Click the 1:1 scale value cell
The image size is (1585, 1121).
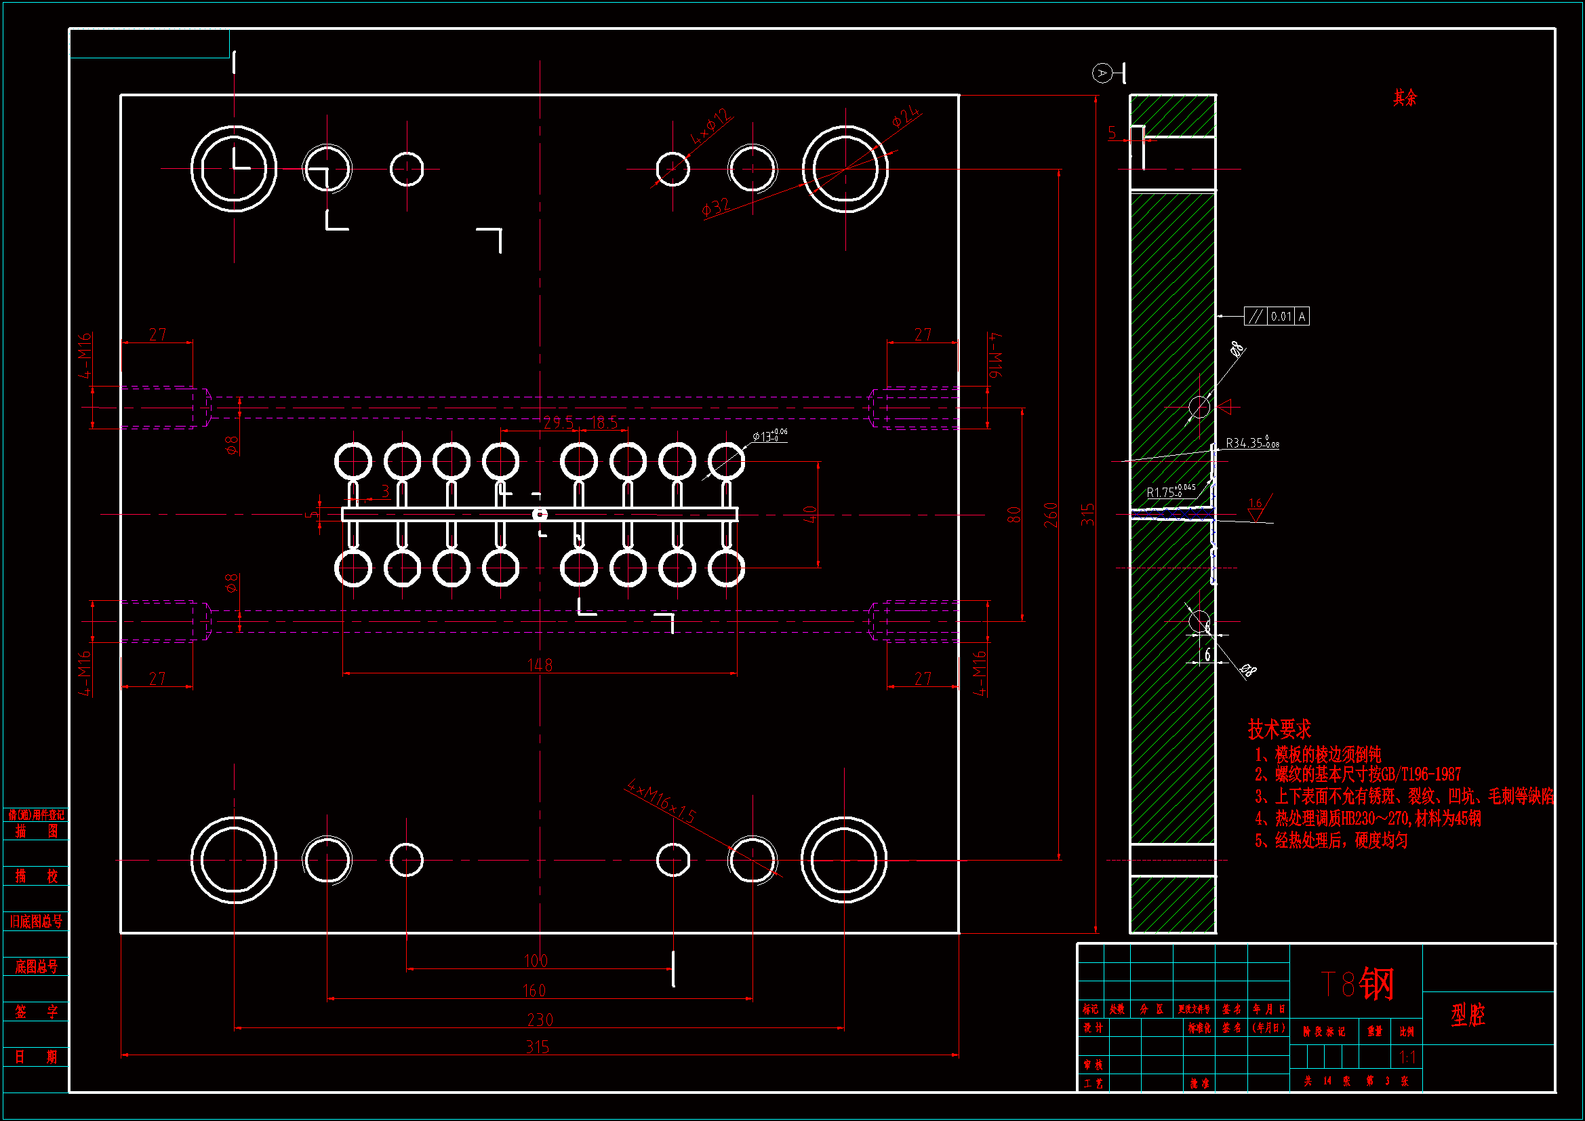pos(1407,1057)
